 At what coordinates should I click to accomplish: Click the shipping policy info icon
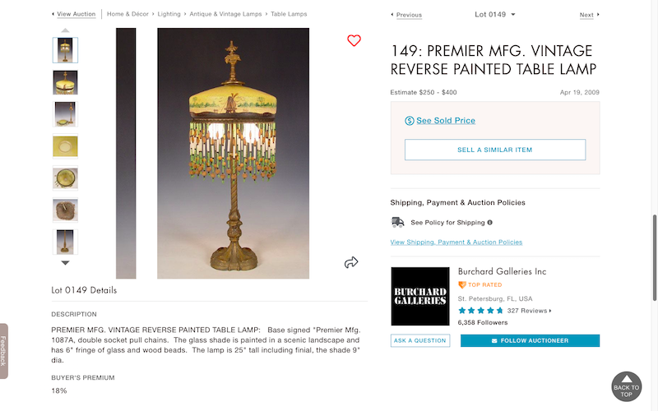pyautogui.click(x=489, y=222)
